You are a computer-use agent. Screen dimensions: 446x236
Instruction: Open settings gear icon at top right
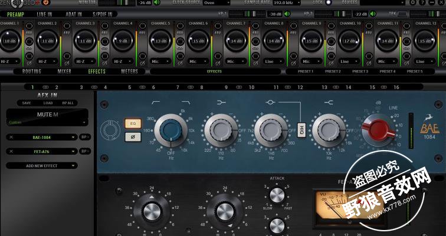(x=414, y=2)
